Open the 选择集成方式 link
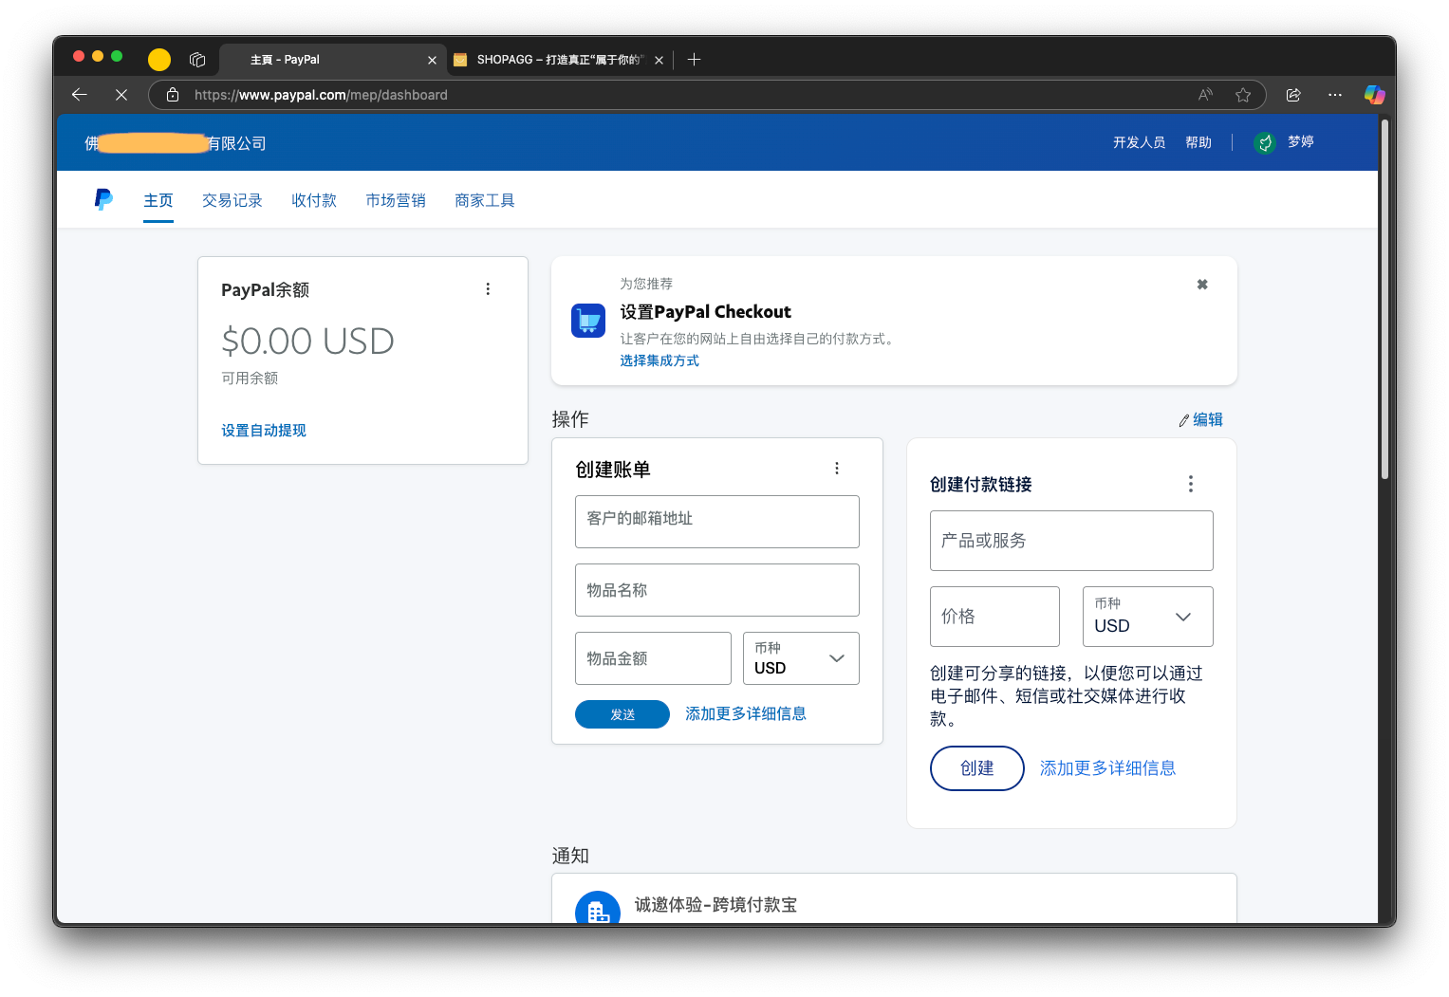This screenshot has height=997, width=1449. (x=659, y=360)
